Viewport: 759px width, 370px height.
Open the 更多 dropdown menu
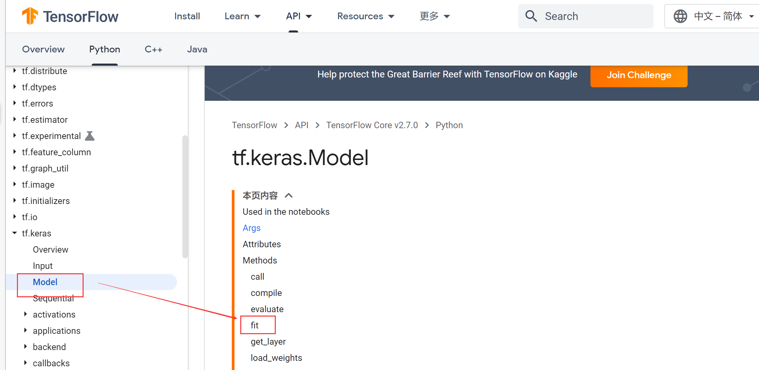pyautogui.click(x=435, y=16)
